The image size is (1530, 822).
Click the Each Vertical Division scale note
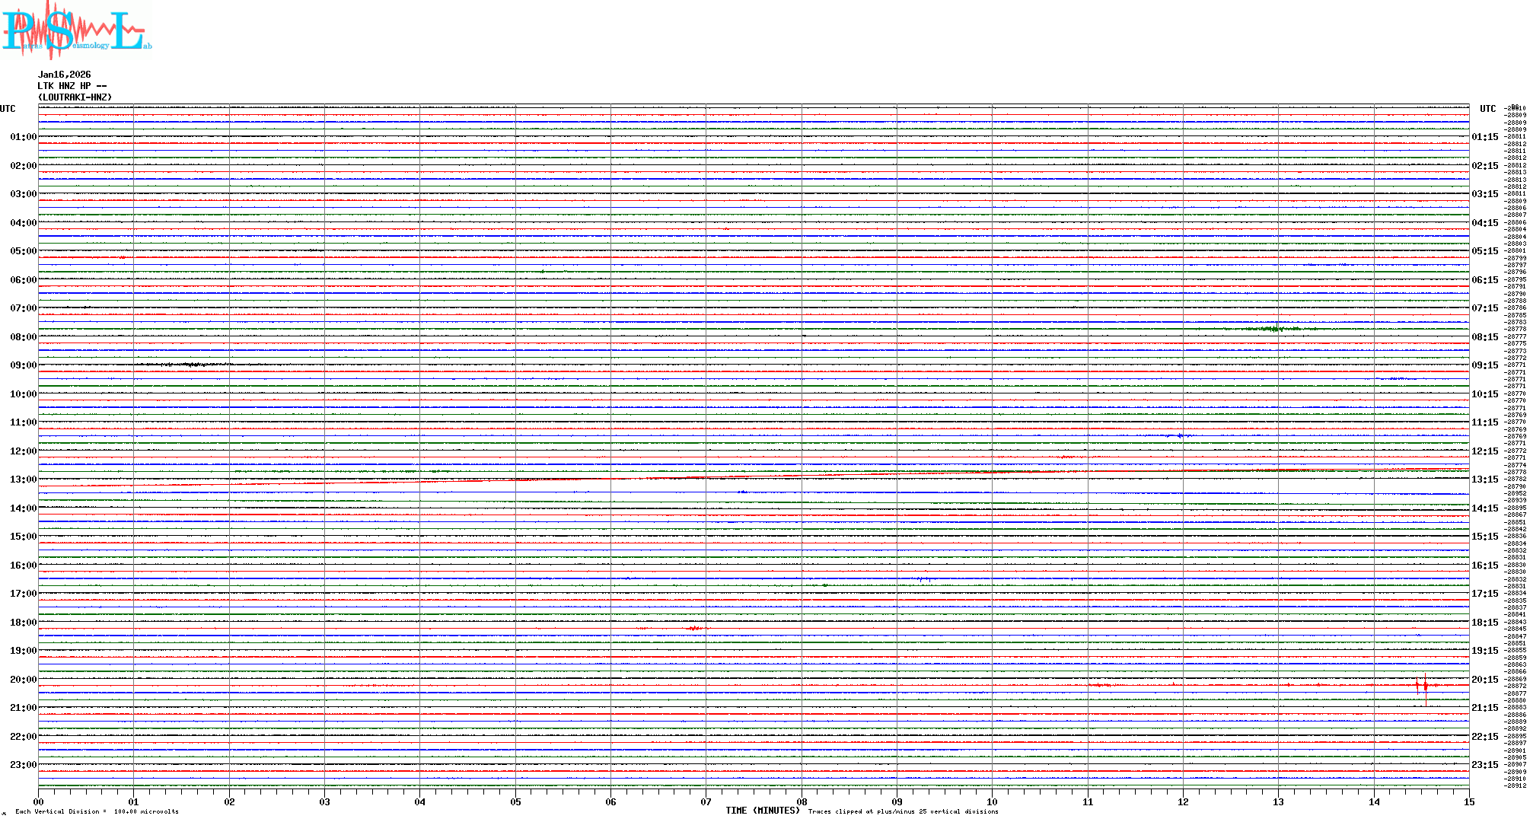click(97, 811)
